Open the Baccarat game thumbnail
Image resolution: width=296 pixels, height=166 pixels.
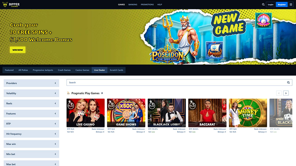pos(207,113)
